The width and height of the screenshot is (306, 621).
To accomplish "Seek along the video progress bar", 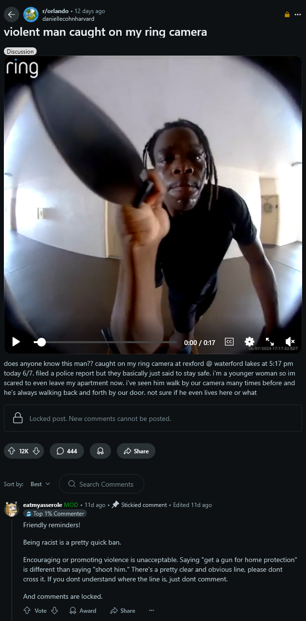I will pyautogui.click(x=105, y=342).
